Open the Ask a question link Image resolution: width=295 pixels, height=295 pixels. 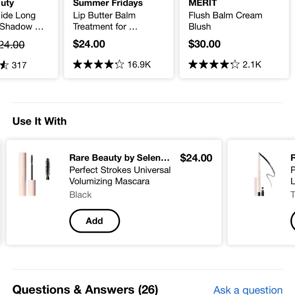[x=248, y=290]
